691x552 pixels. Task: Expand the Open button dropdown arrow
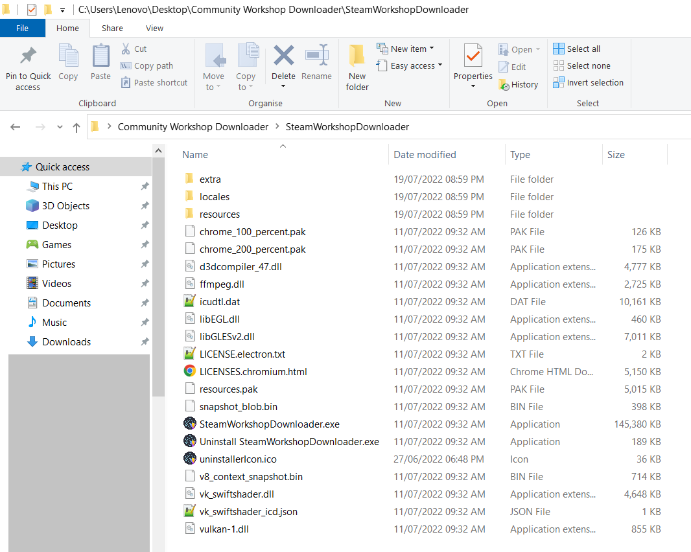pos(538,49)
